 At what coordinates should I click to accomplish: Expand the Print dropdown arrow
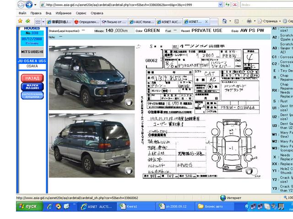255,21
